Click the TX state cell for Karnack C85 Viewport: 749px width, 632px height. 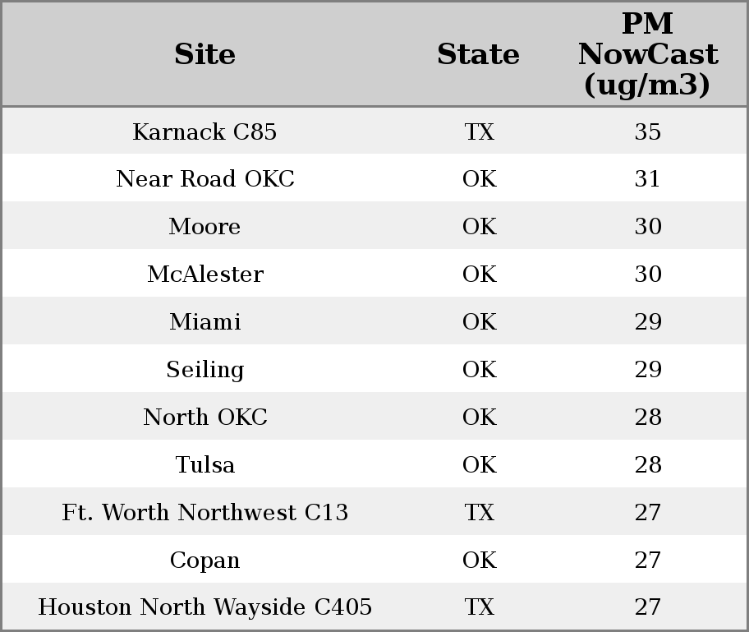click(479, 132)
